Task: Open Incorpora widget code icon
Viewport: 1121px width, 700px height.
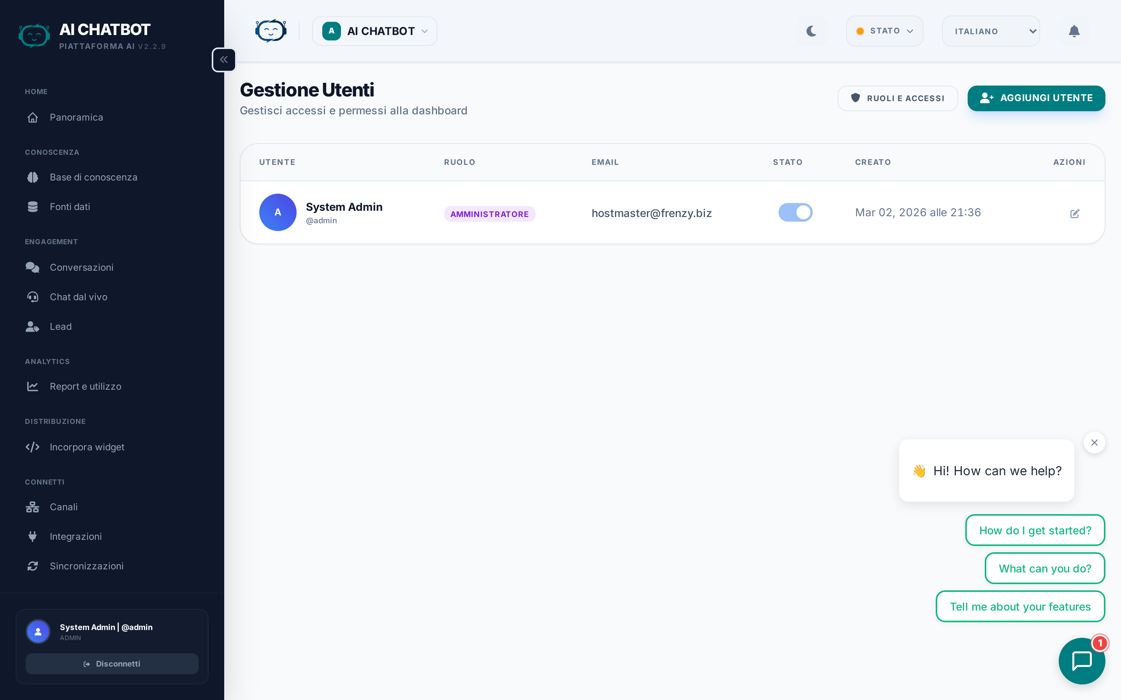Action: click(x=32, y=447)
